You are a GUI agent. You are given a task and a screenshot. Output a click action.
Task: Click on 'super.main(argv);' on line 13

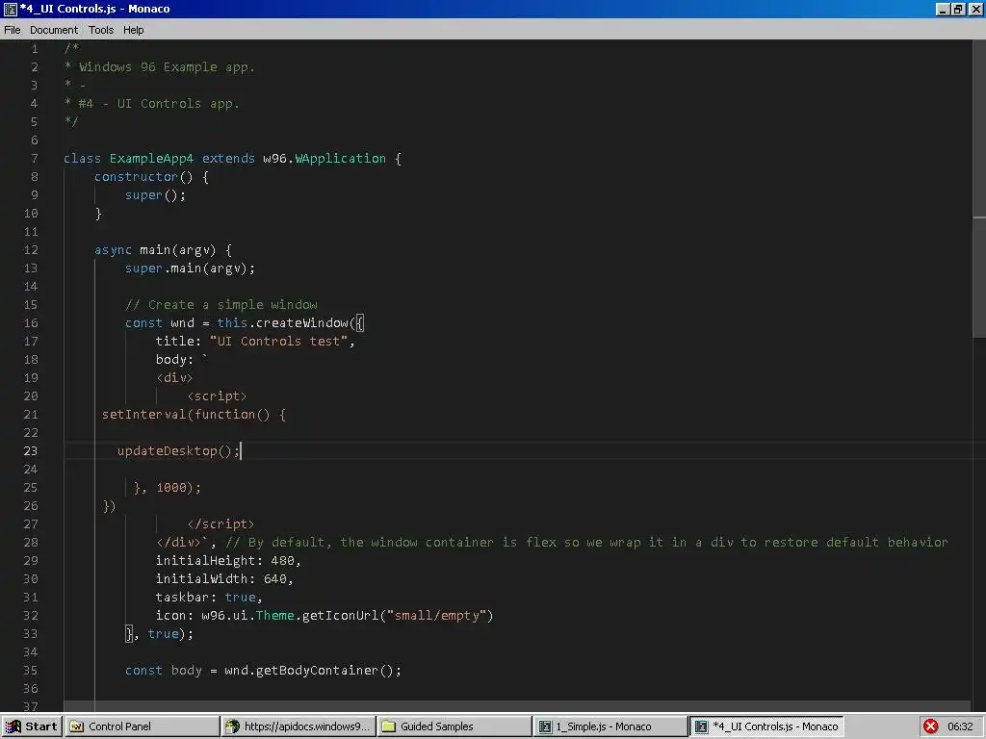click(x=190, y=268)
